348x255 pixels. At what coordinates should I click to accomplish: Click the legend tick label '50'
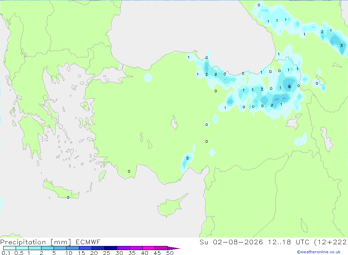point(170,253)
